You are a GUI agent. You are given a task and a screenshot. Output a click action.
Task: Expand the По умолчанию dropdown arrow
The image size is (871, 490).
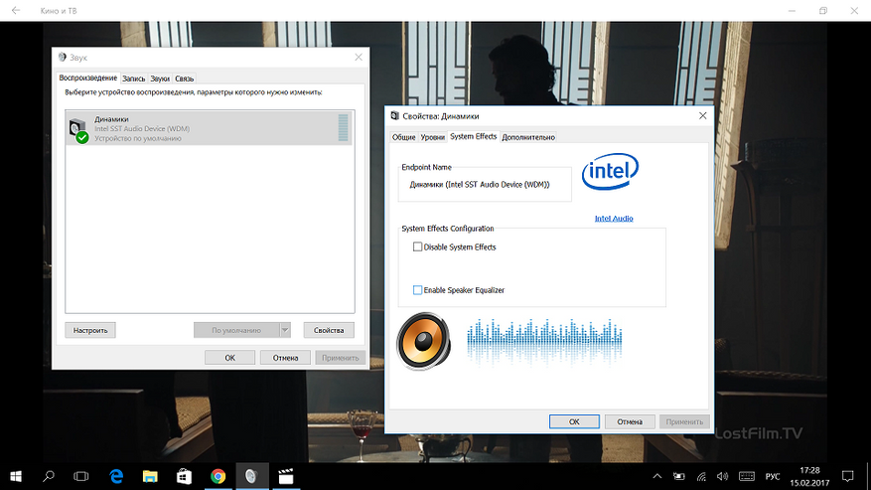click(x=284, y=330)
